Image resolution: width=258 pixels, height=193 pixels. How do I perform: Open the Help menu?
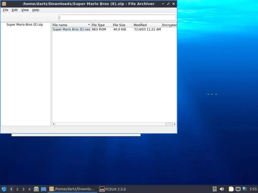36,10
